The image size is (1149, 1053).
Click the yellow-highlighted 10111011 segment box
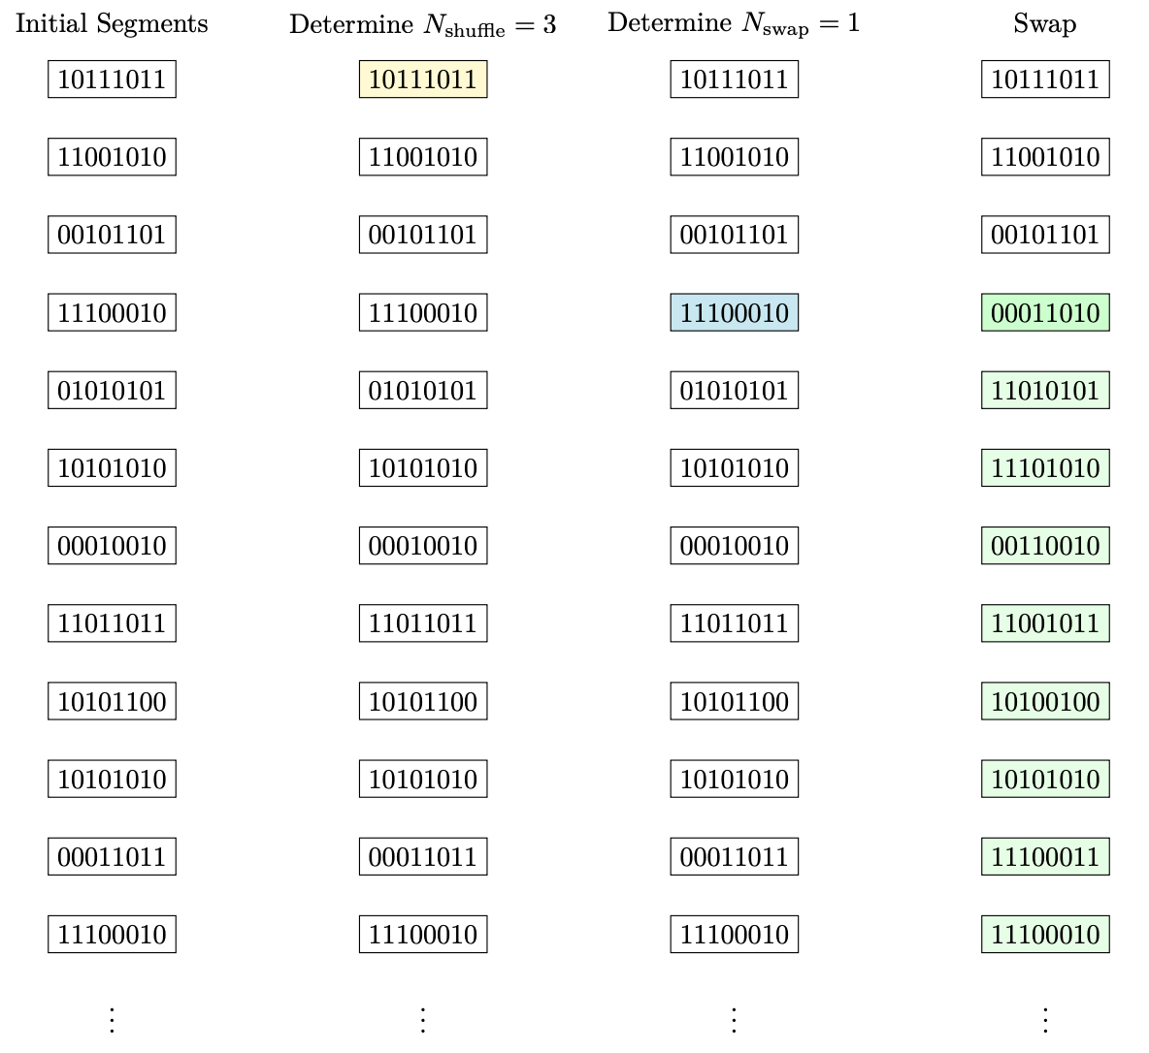[x=423, y=80]
